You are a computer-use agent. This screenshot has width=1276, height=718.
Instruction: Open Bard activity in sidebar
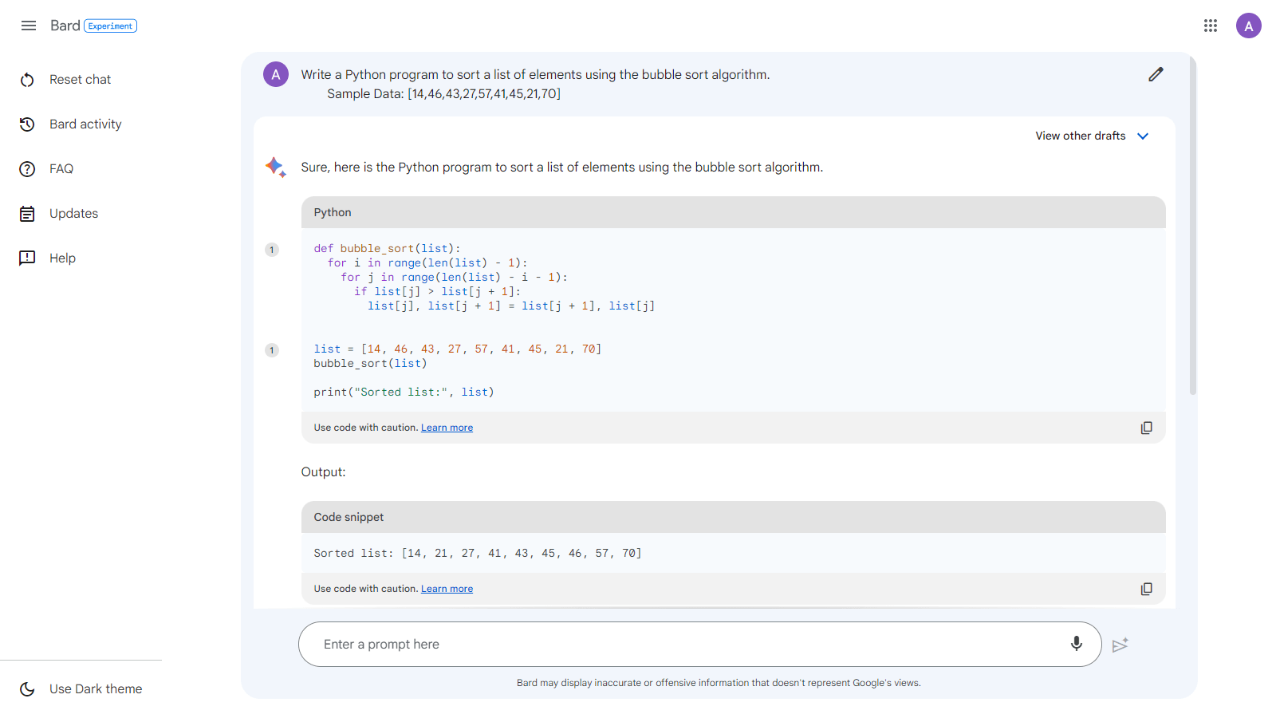(x=85, y=124)
